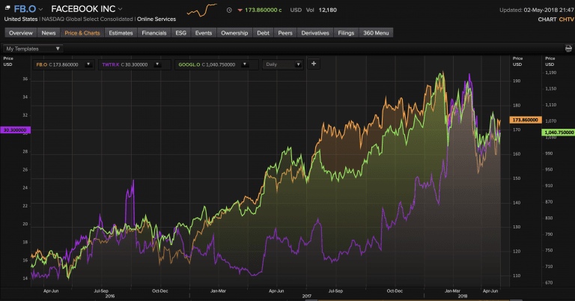Select the Derivatives tab
The image size is (575, 301).
click(x=314, y=33)
